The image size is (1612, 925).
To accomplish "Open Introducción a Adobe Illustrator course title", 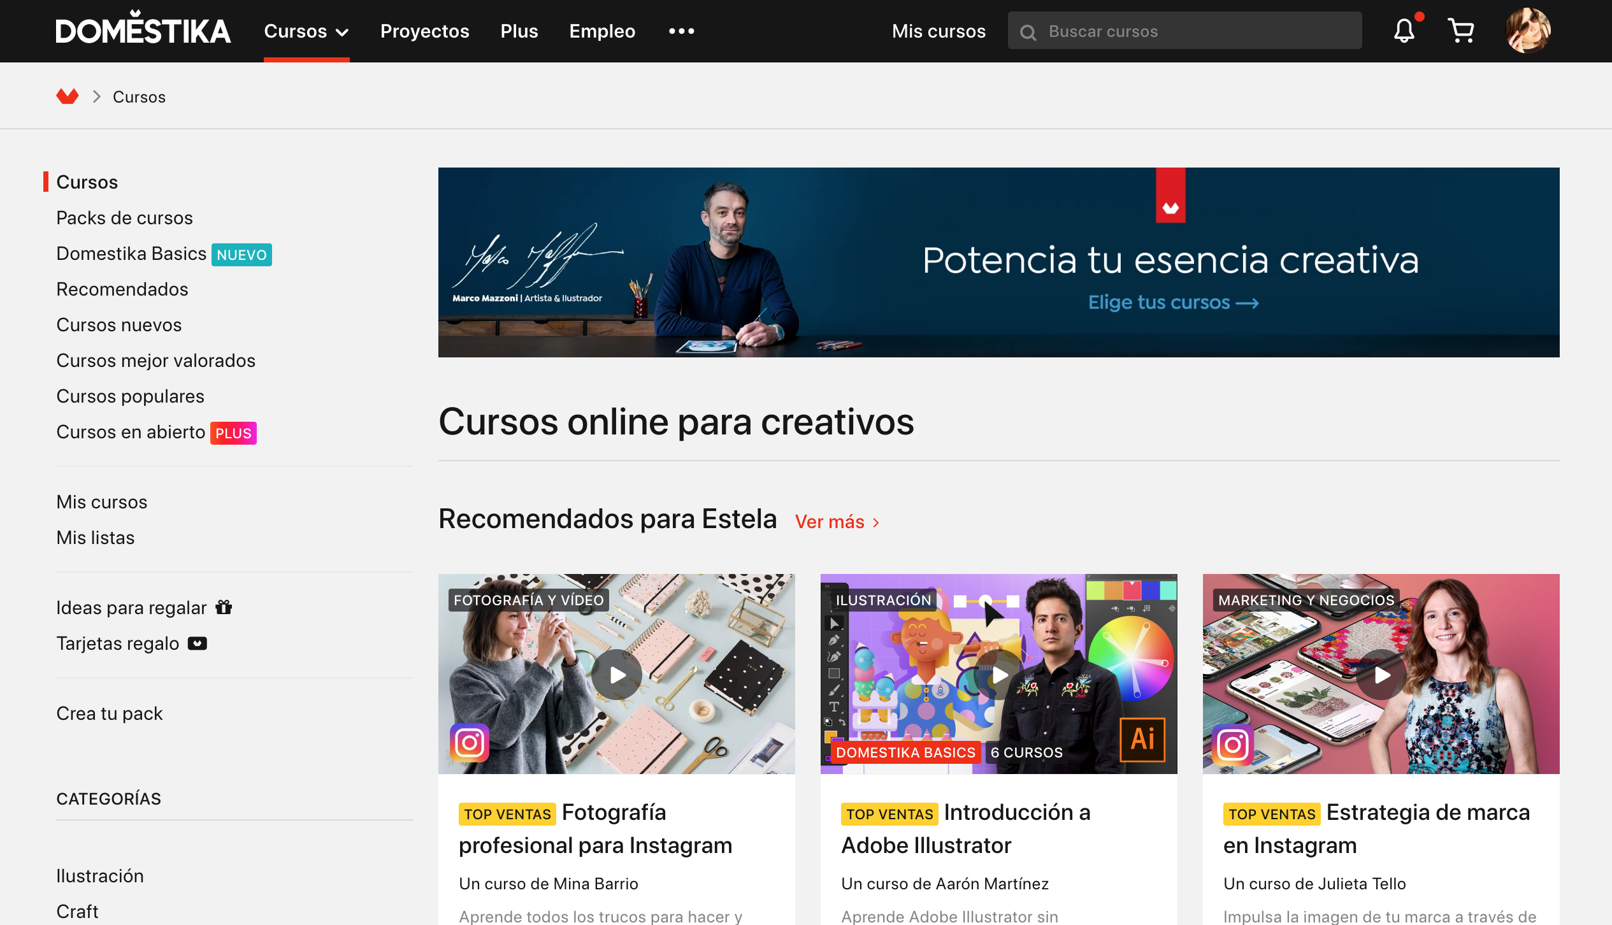I will click(x=966, y=829).
